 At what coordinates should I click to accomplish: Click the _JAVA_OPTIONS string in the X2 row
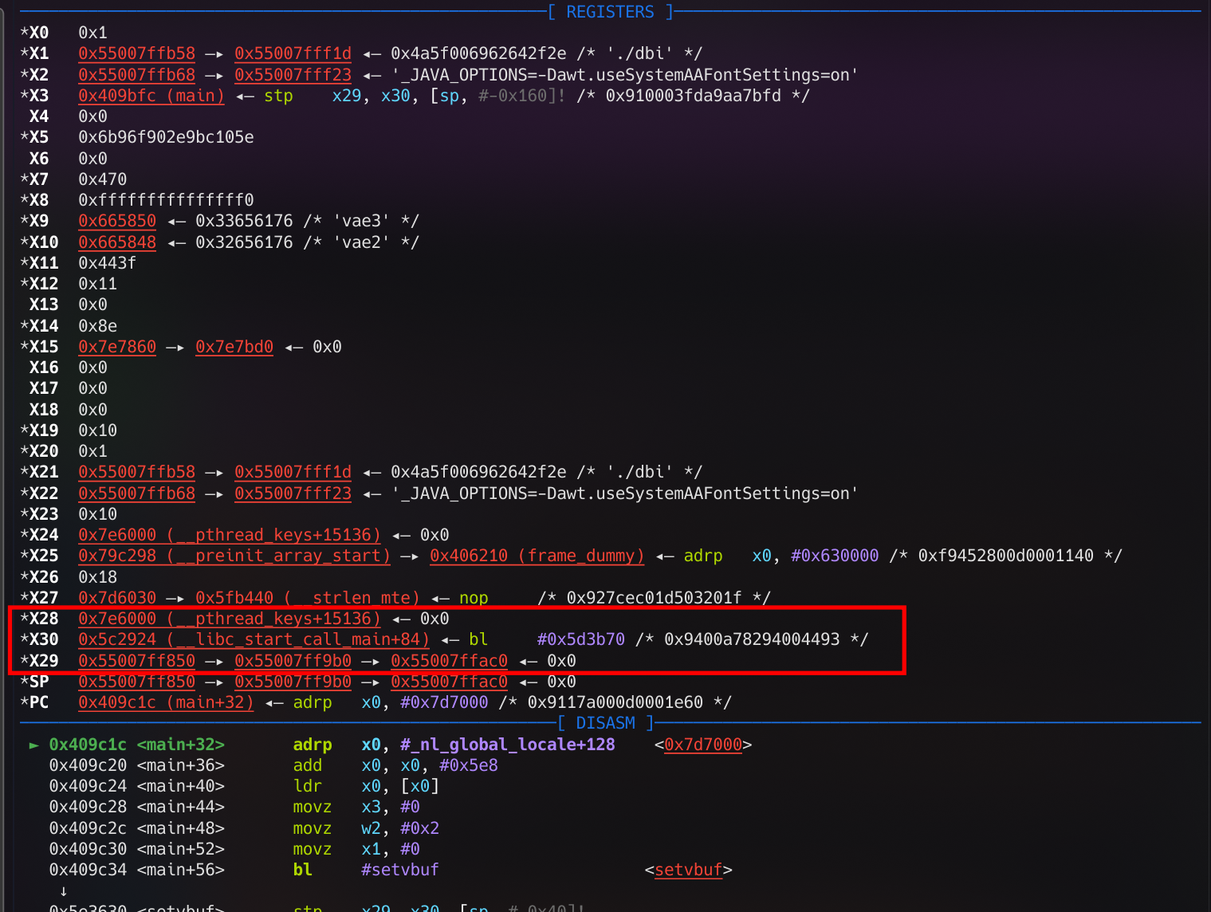tap(625, 75)
